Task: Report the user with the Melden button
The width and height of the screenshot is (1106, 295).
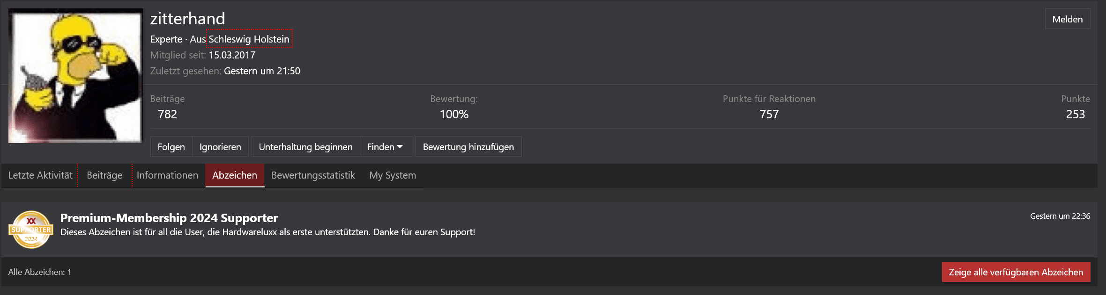Action: [1068, 19]
